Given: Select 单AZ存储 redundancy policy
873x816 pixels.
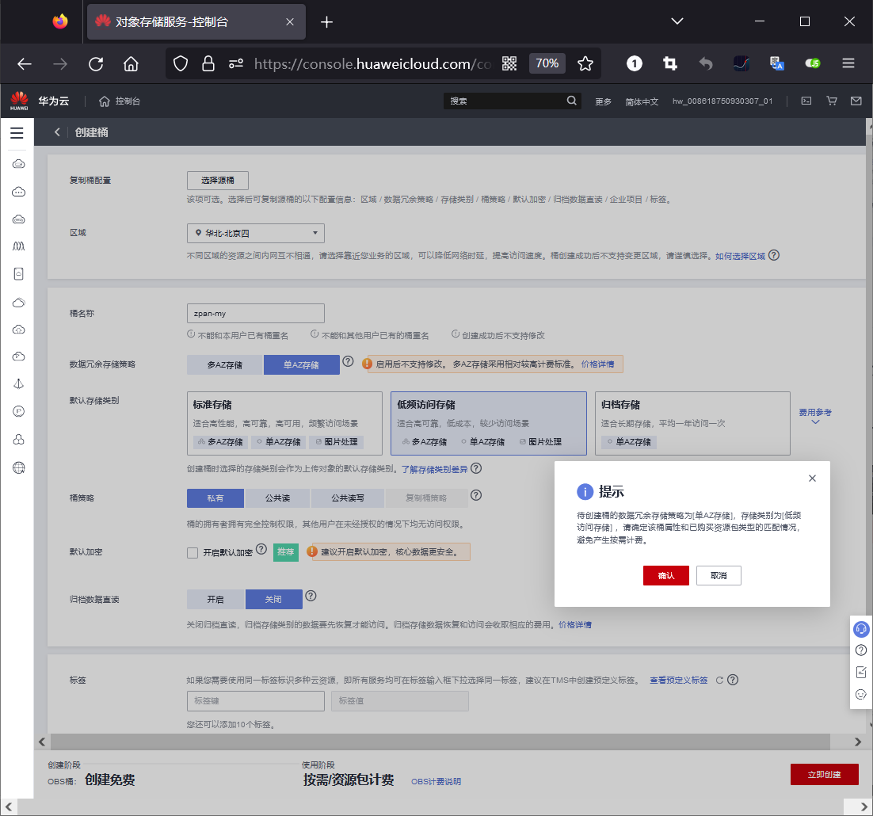Looking at the screenshot, I should click(301, 364).
